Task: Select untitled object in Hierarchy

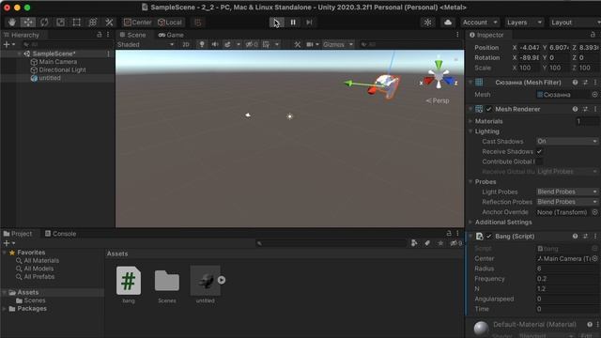Action: tap(50, 78)
